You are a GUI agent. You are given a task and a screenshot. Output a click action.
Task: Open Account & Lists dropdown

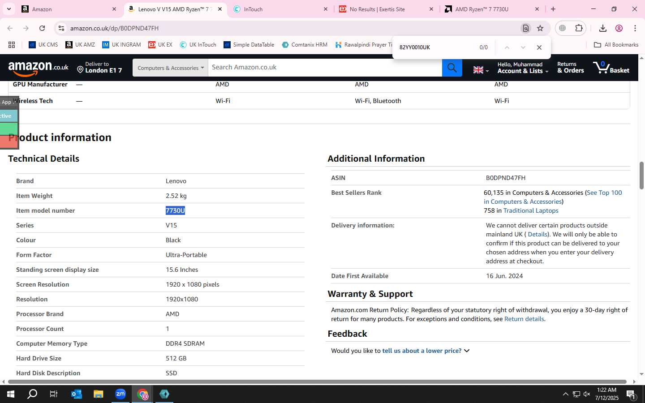(523, 68)
